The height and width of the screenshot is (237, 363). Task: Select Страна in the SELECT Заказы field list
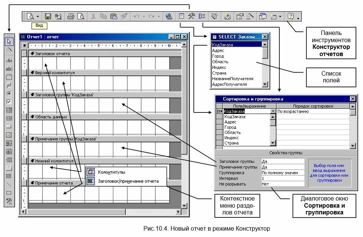pyautogui.click(x=219, y=73)
